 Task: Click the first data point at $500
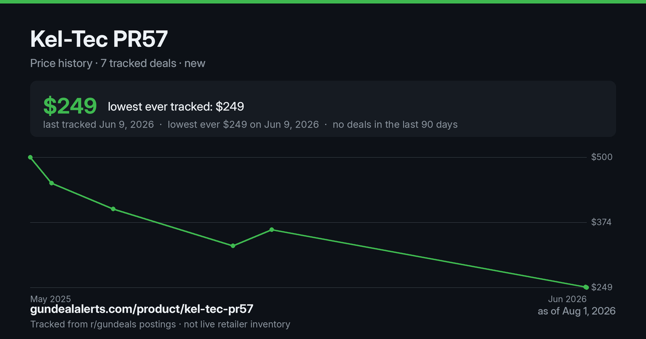[30, 157]
